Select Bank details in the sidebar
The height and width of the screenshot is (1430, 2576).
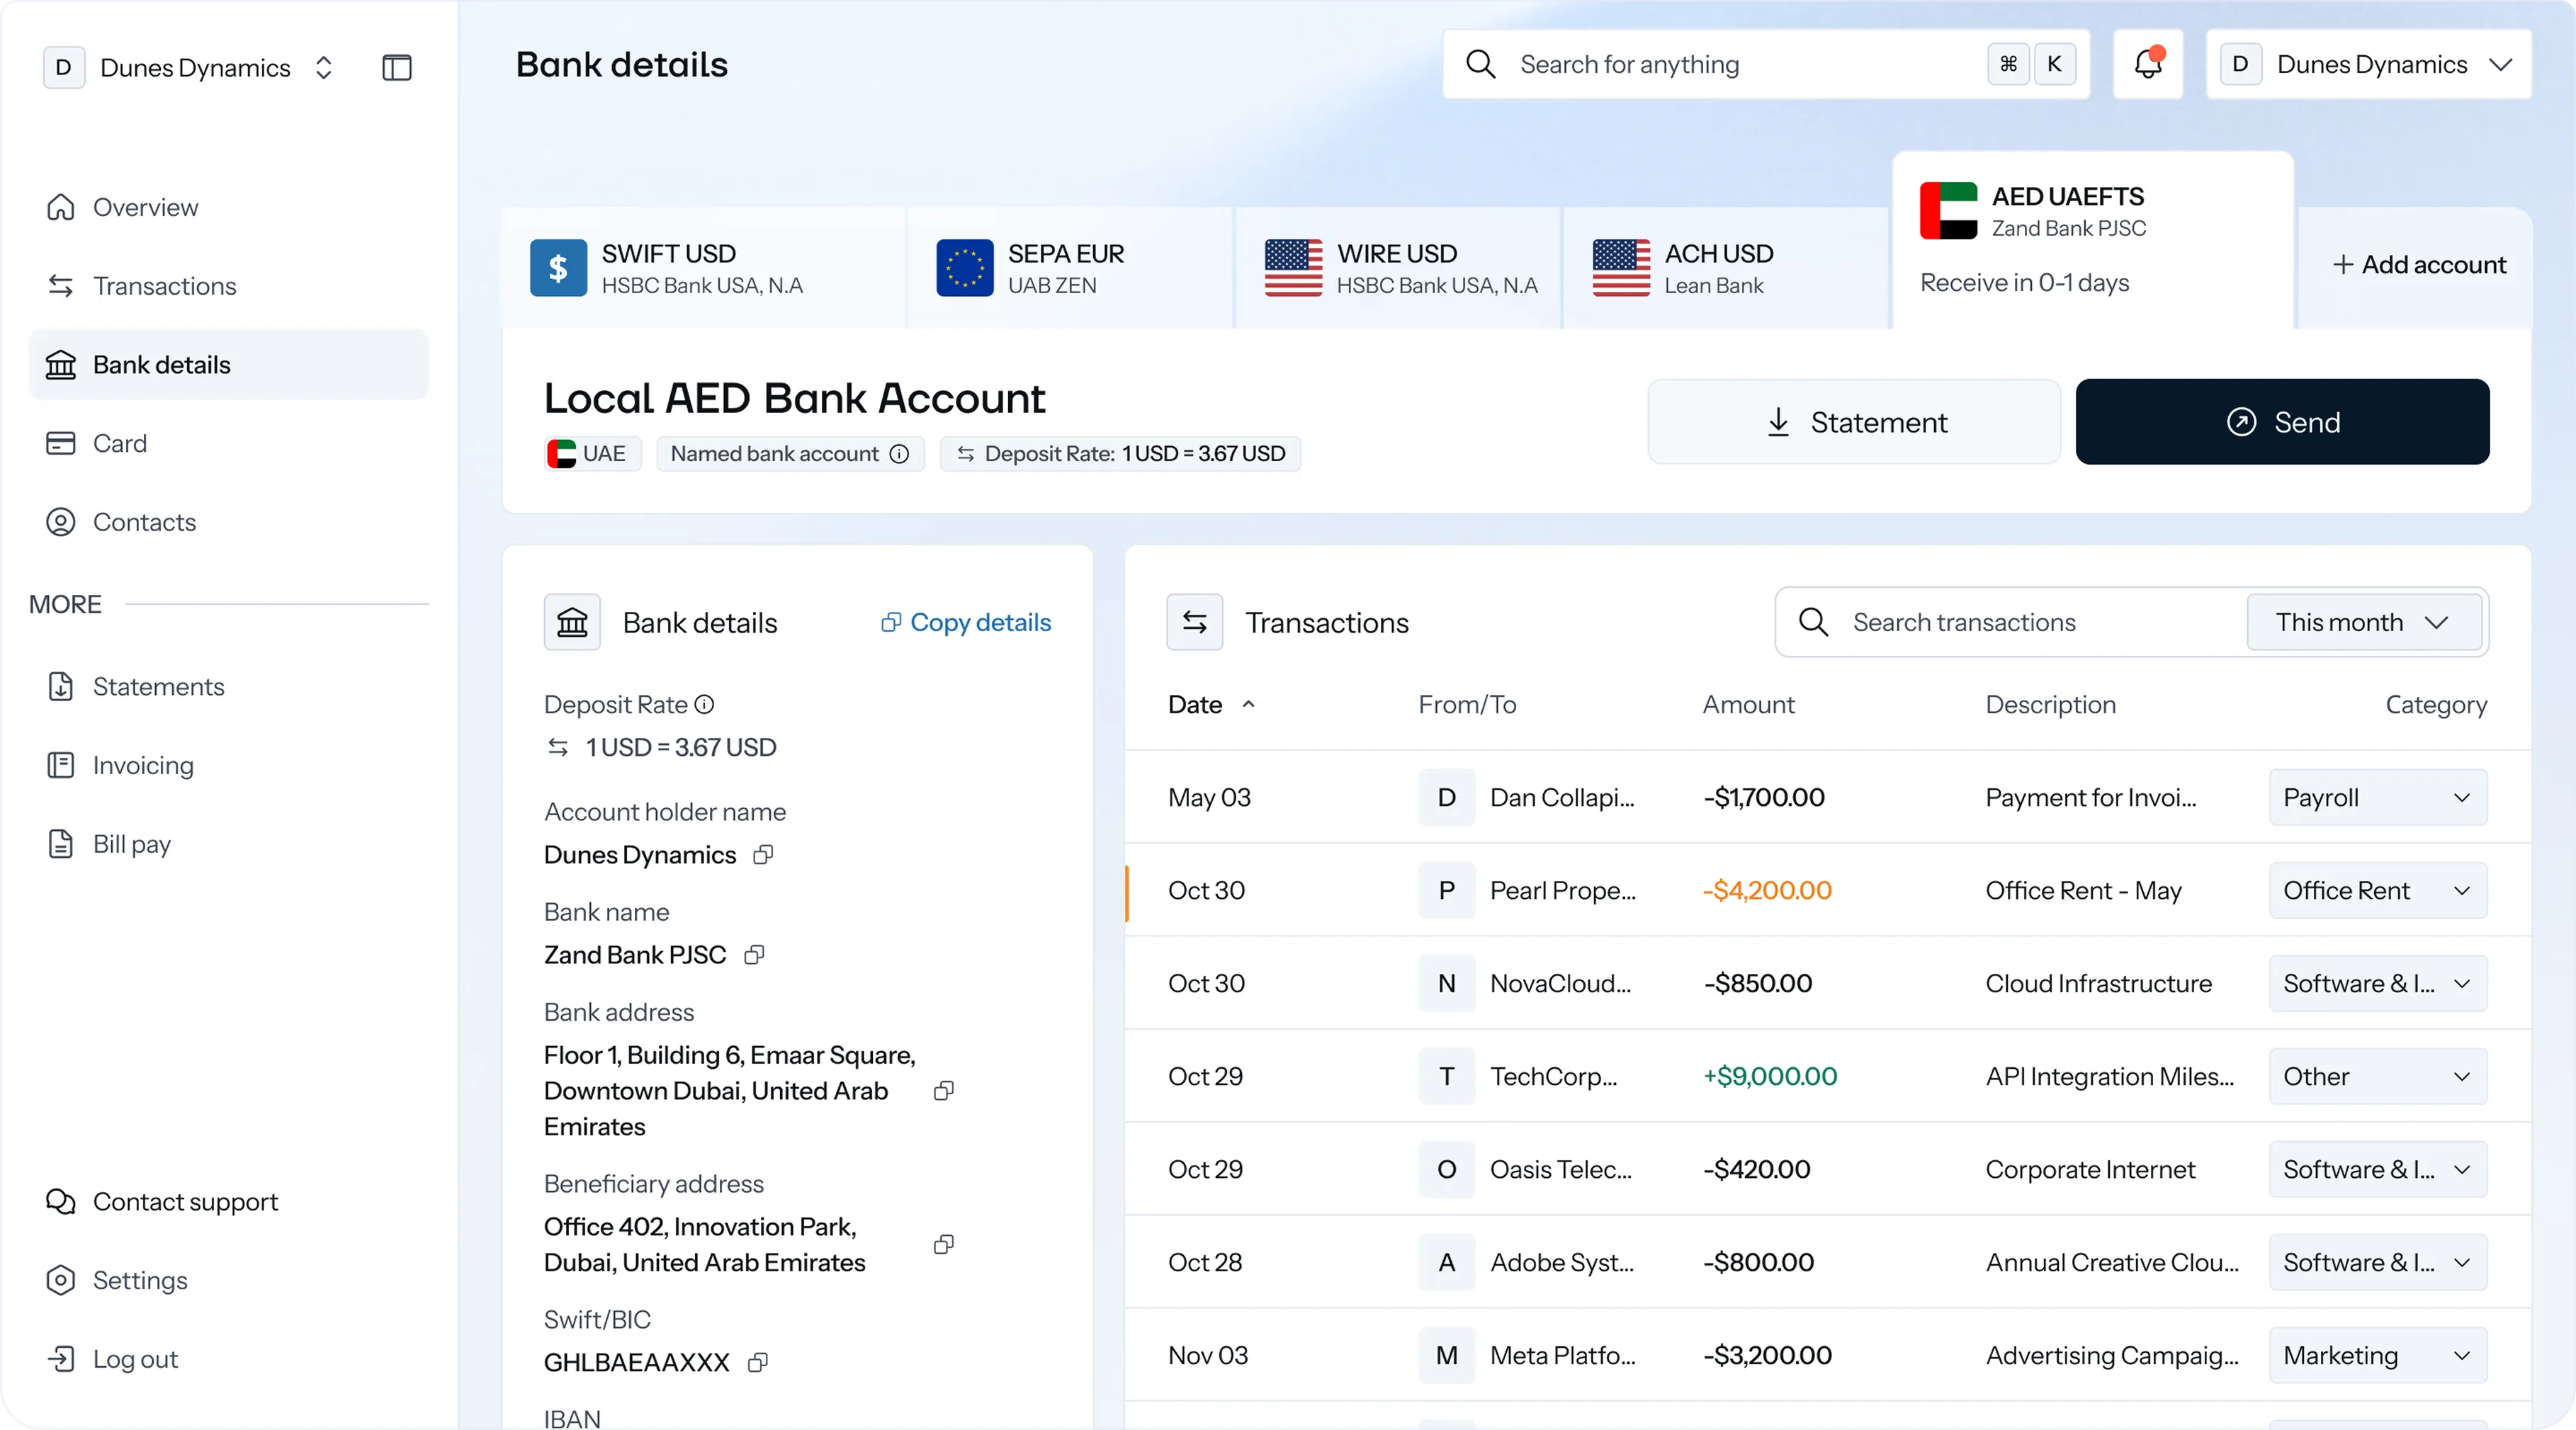click(x=228, y=364)
